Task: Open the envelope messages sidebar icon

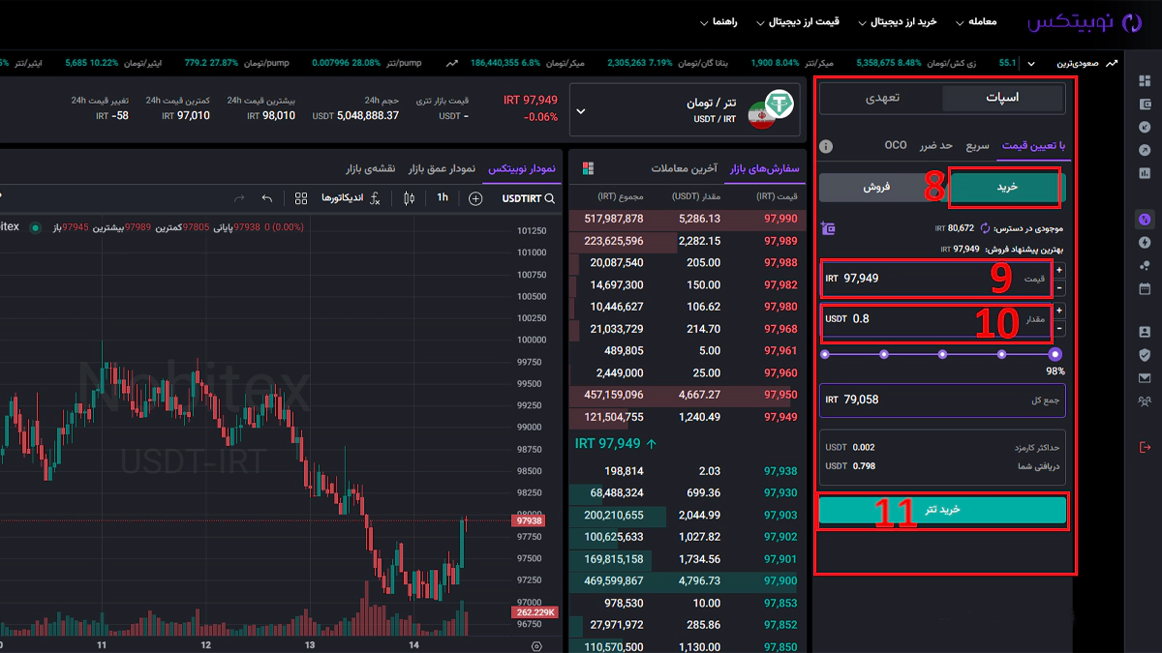Action: pyautogui.click(x=1145, y=377)
